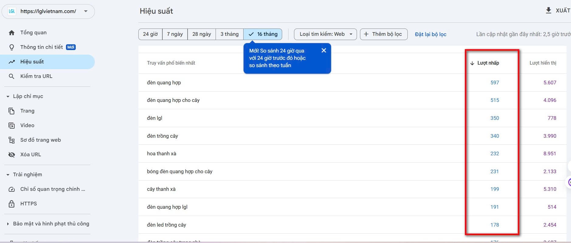571x243 pixels.
Task: Click the Kiểm tra URL magnifier icon
Action: click(12, 76)
